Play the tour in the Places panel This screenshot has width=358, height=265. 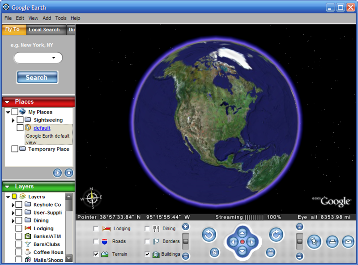[57, 173]
